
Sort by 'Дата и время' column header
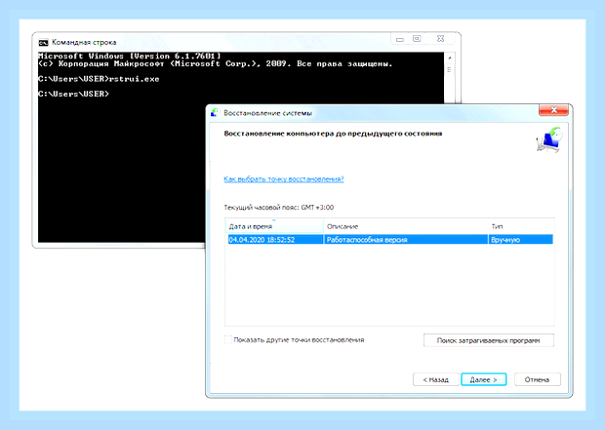click(274, 226)
